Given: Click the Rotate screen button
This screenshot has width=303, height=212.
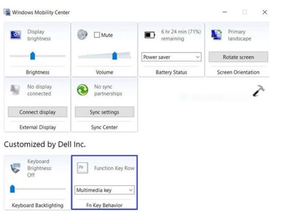Looking at the screenshot, I should (238, 57).
